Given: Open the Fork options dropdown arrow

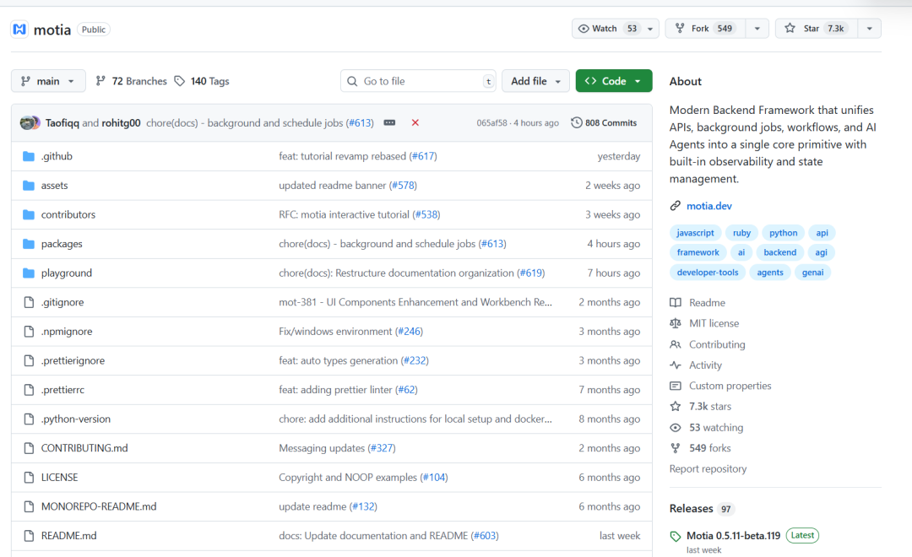Looking at the screenshot, I should pyautogui.click(x=757, y=29).
